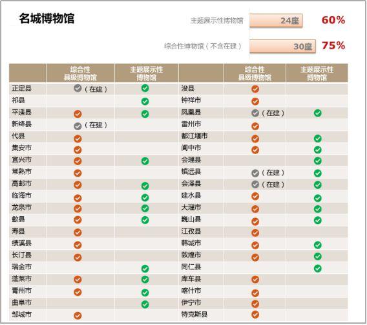367x325 pixels.
Task: Click the green check in 曲阜市 row
Action: (145, 304)
